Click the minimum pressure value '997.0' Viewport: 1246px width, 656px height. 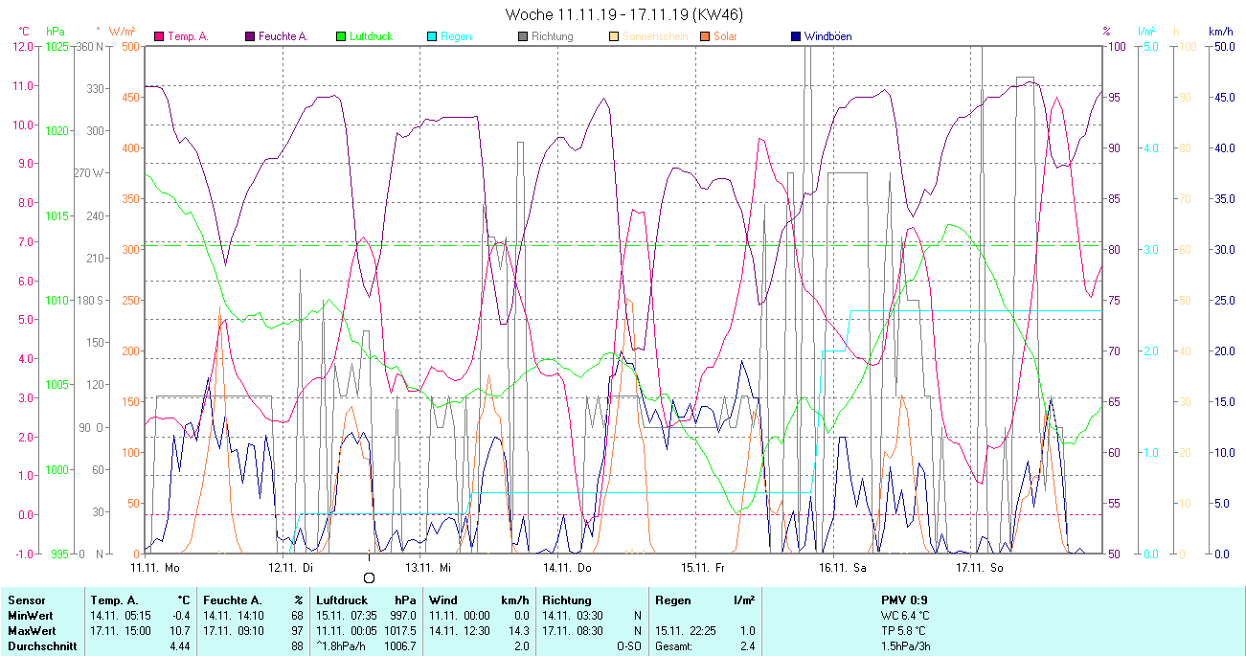[x=402, y=616]
